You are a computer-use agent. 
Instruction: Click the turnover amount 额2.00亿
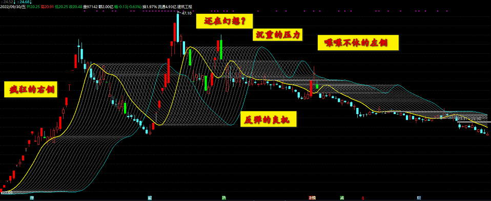(106, 6)
